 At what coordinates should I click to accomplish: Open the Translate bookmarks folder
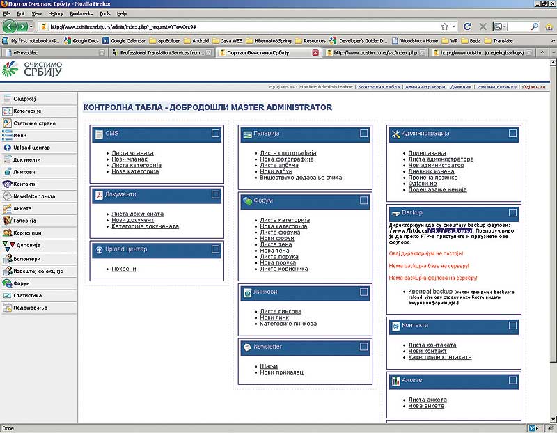point(499,41)
